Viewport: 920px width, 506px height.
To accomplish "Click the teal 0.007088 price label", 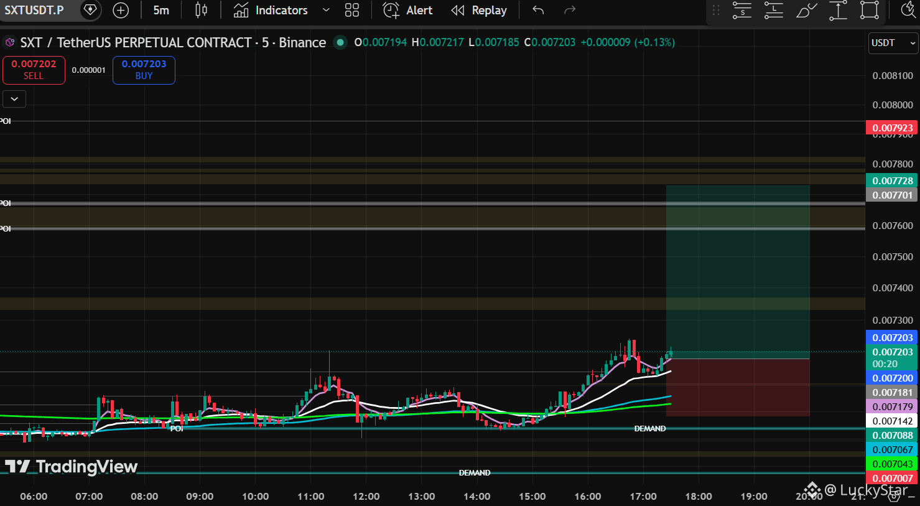I will point(893,435).
